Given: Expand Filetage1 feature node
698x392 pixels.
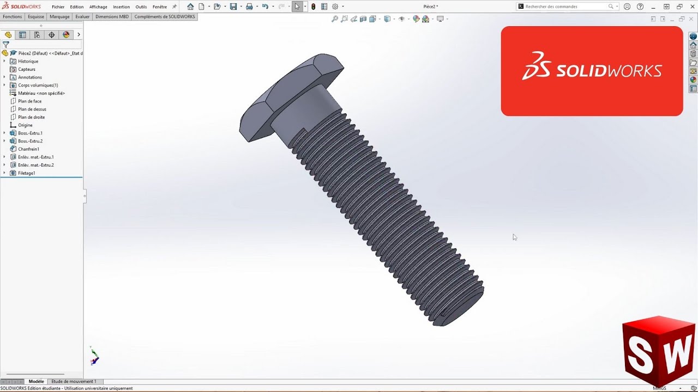Looking at the screenshot, I should 4,173.
